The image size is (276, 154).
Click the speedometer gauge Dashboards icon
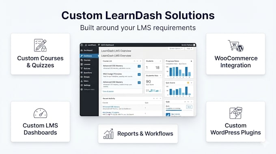pos(40,113)
